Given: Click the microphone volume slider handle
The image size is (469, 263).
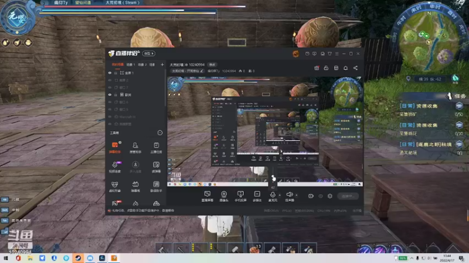Looking at the screenshot, I should (273, 178).
